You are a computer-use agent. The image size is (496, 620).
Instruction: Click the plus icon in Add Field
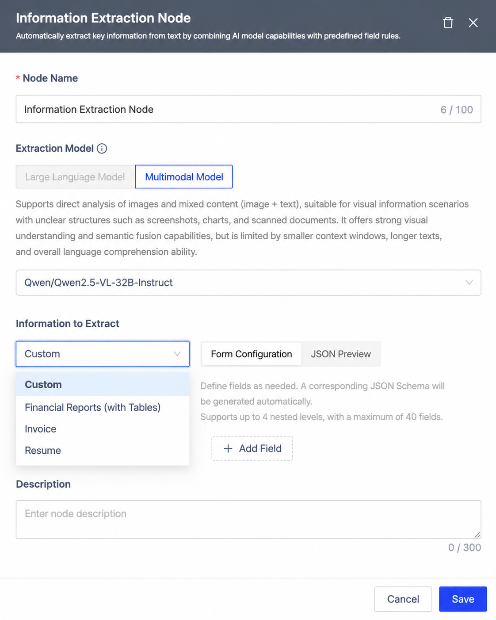pos(228,448)
